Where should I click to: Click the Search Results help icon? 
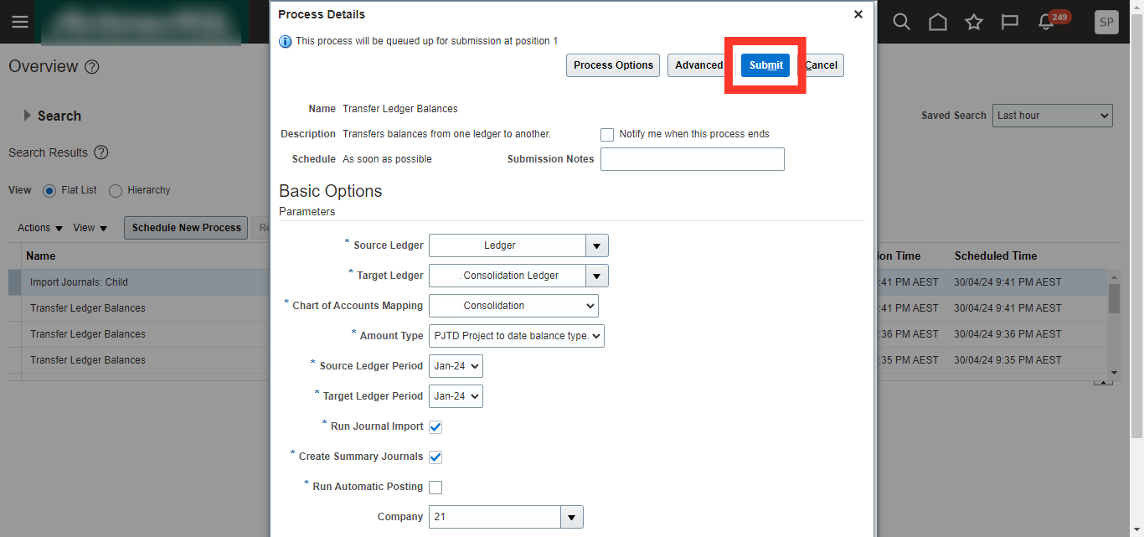pos(101,152)
